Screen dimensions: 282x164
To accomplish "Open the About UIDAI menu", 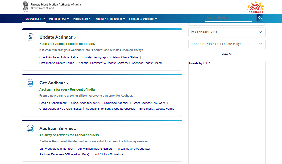I will click(59, 19).
